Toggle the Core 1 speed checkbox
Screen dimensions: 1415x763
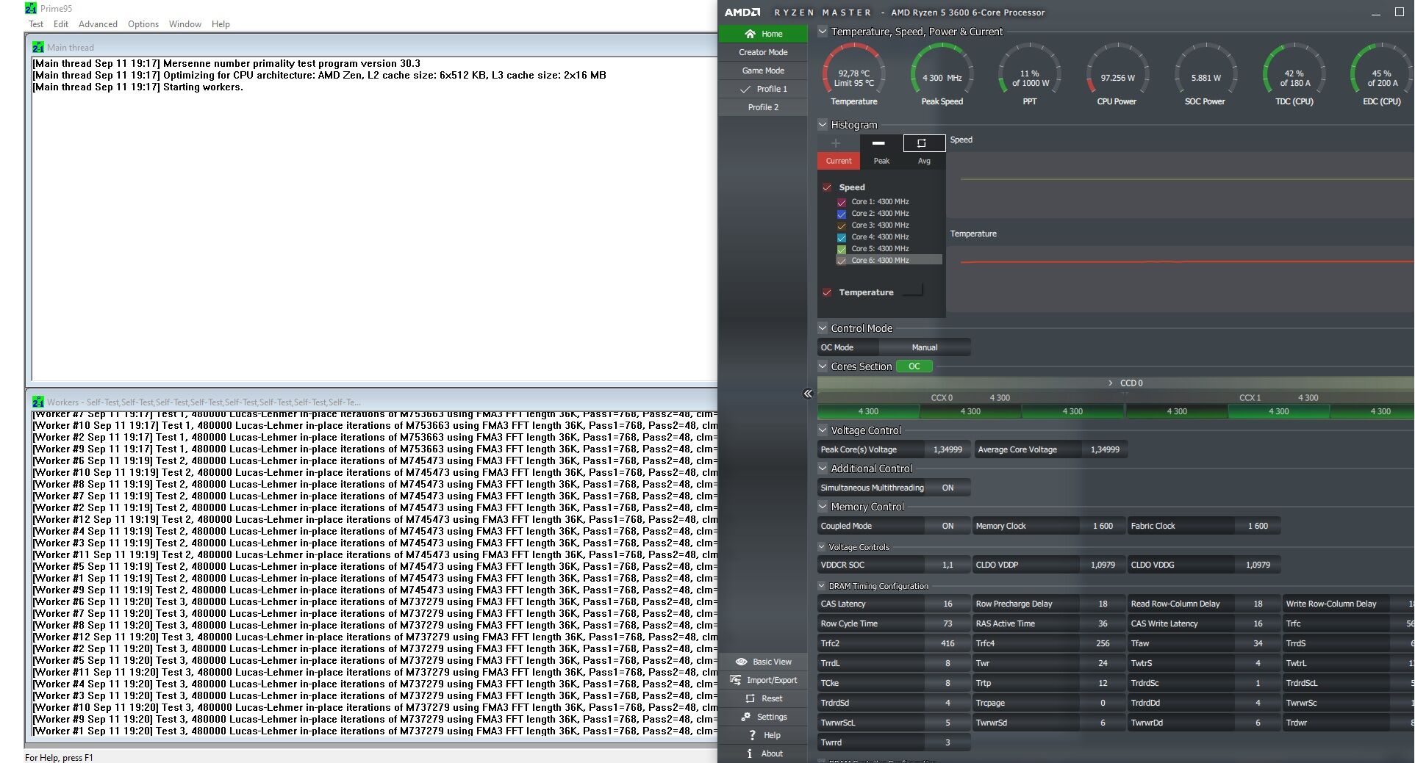[x=842, y=202]
